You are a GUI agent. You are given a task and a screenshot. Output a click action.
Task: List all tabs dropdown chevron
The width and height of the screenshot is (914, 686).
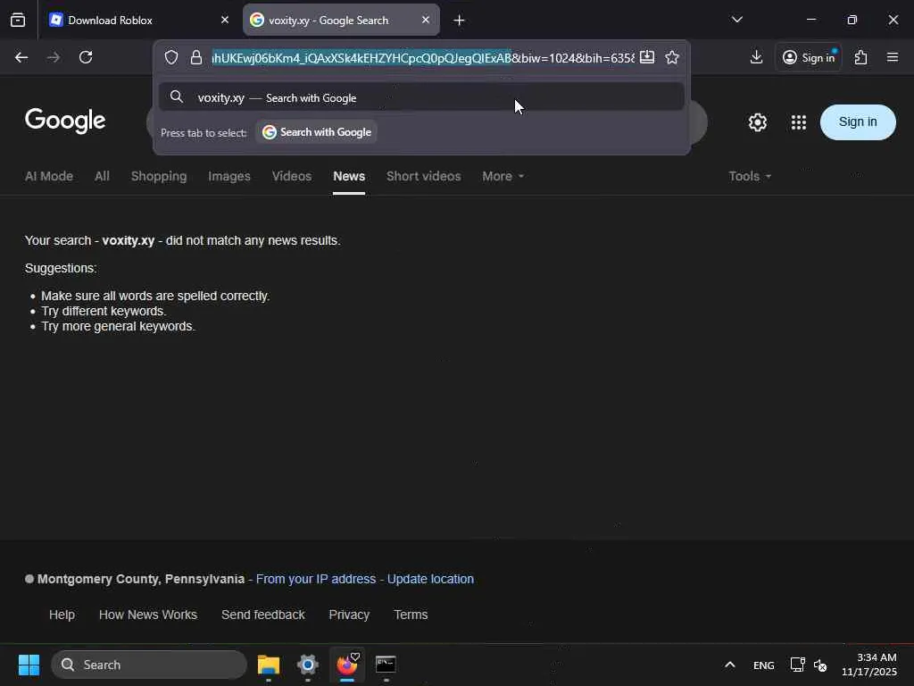pyautogui.click(x=736, y=20)
